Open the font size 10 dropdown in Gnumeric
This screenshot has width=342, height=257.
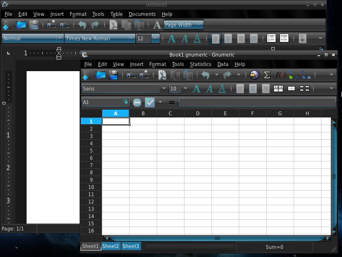click(x=185, y=88)
